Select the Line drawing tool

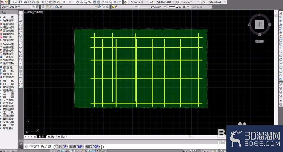click(x=21, y=13)
